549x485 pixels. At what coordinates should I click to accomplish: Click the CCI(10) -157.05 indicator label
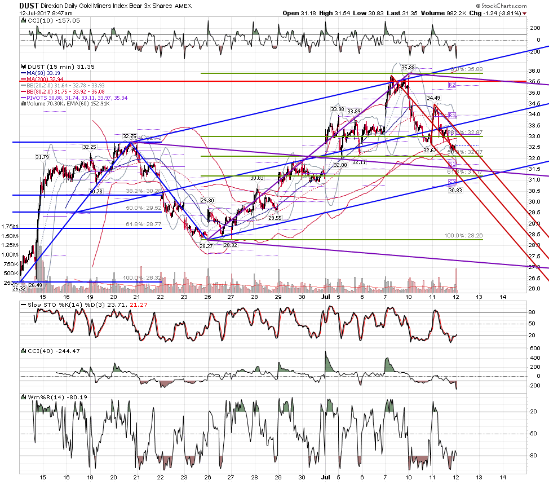click(54, 21)
